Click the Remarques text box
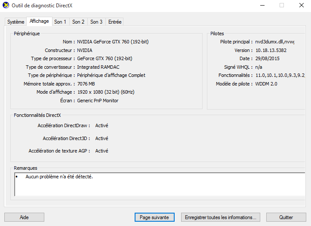The image size is (311, 226). pos(160,184)
